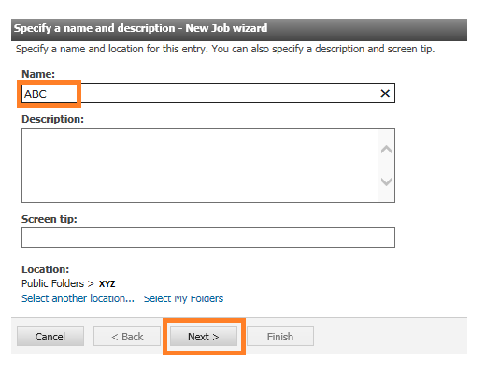Click the Location: heading
The width and height of the screenshot is (485, 390).
coord(45,269)
